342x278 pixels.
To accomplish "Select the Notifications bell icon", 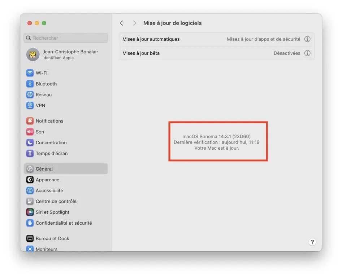I will click(x=30, y=121).
